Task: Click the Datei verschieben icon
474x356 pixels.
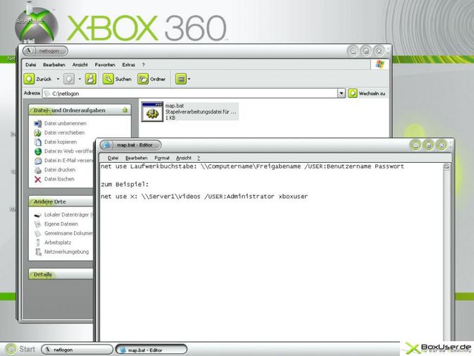Action: coord(38,133)
